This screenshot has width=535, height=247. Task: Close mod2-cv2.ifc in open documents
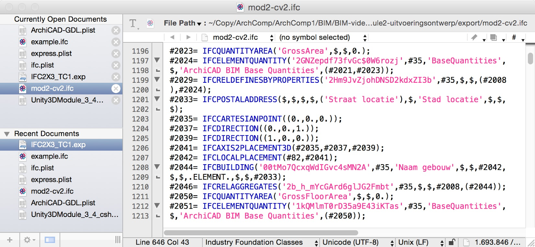[116, 88]
